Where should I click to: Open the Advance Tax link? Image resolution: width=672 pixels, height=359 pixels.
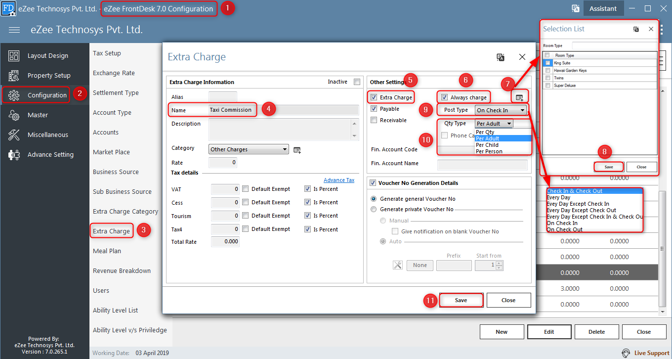[x=339, y=180]
